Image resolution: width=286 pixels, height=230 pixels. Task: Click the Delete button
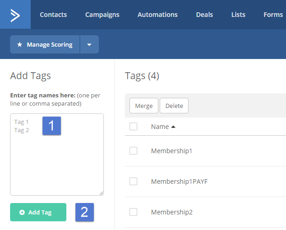[174, 106]
